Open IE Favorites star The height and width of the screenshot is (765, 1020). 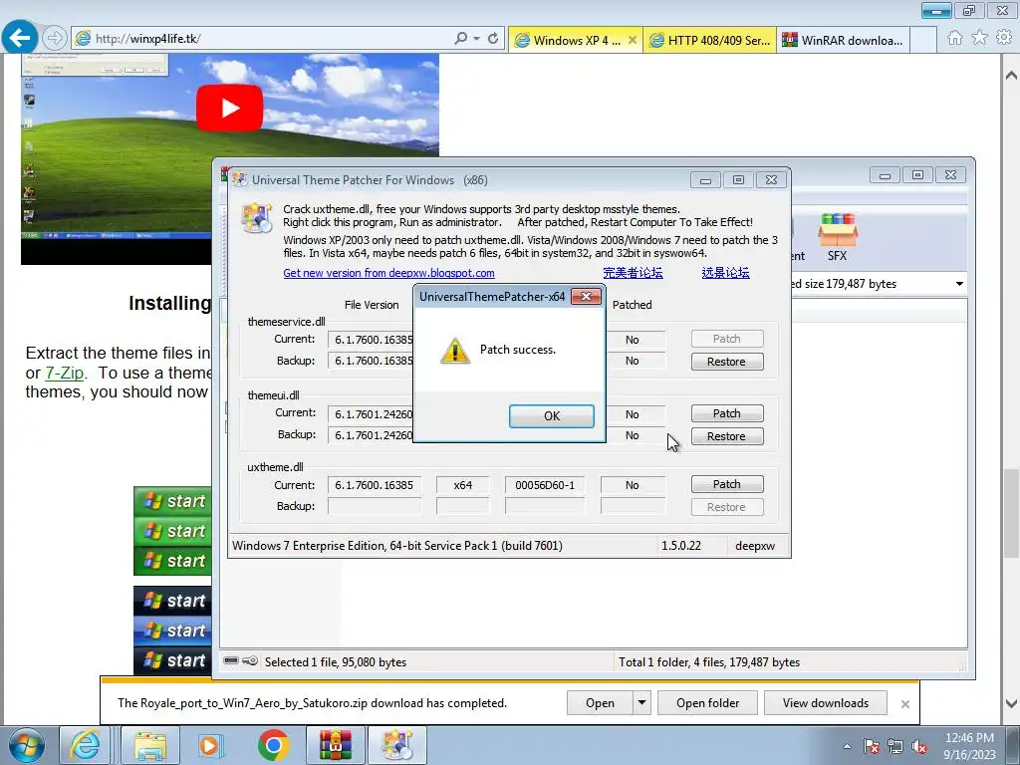tap(979, 38)
